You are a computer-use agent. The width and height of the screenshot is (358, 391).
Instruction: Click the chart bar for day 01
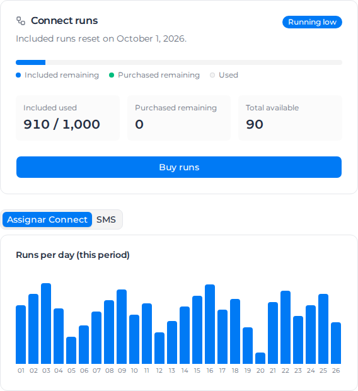pyautogui.click(x=21, y=334)
